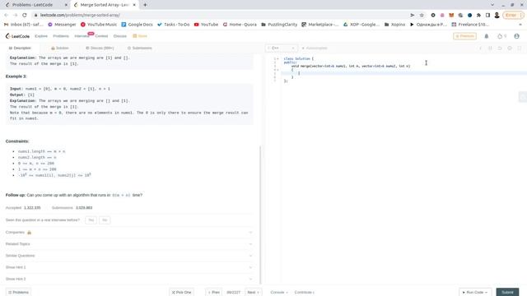Open the Google Docs bookmark
527x296 pixels.
click(x=138, y=25)
